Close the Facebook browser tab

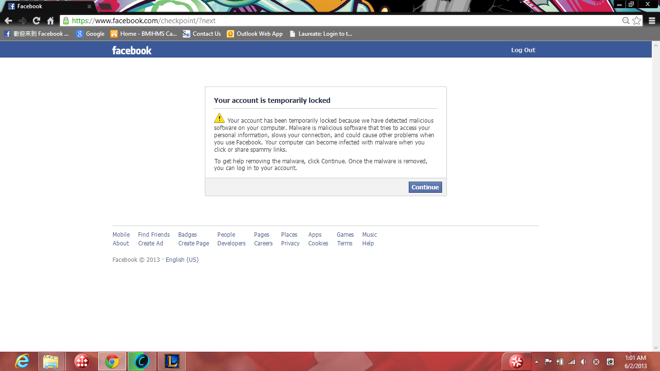[89, 7]
